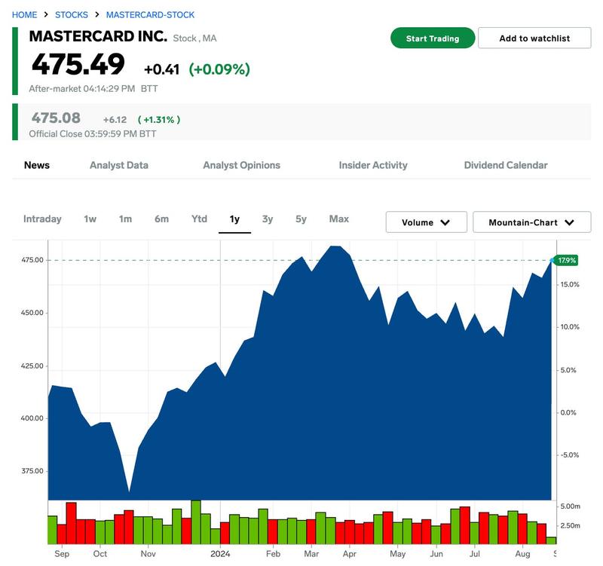Click the Apr label on time axis

click(x=350, y=554)
